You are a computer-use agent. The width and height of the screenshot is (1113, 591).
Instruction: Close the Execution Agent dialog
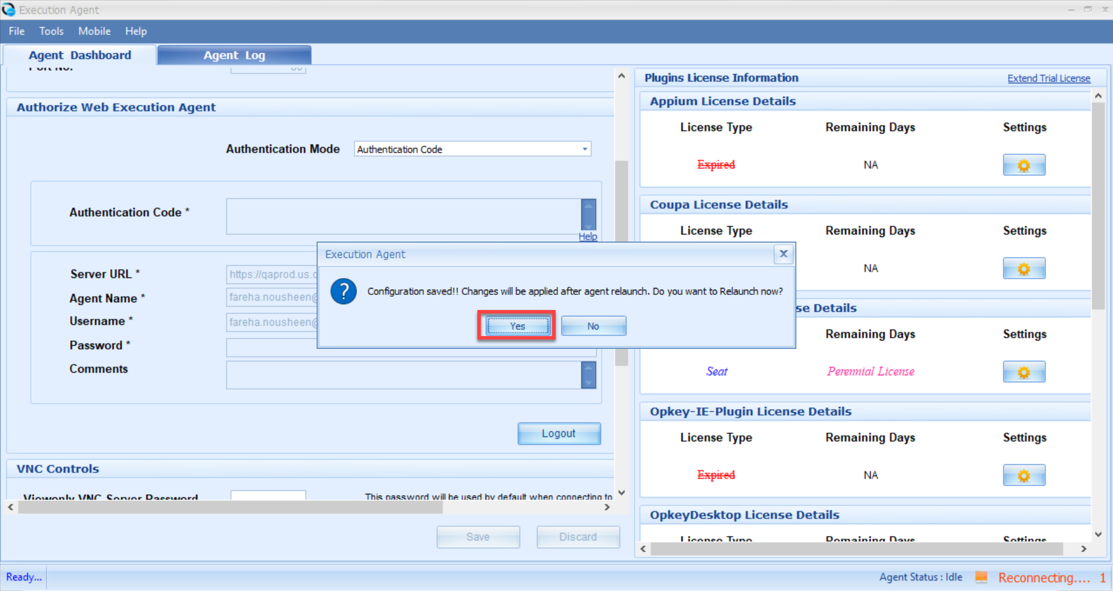[x=783, y=254]
